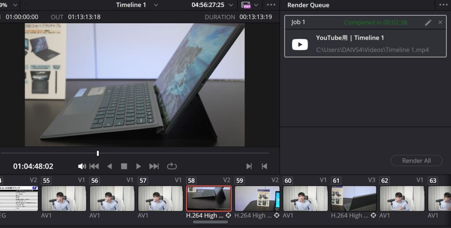Edit Job 1 with the pencil icon
The width and height of the screenshot is (451, 228).
[428, 23]
